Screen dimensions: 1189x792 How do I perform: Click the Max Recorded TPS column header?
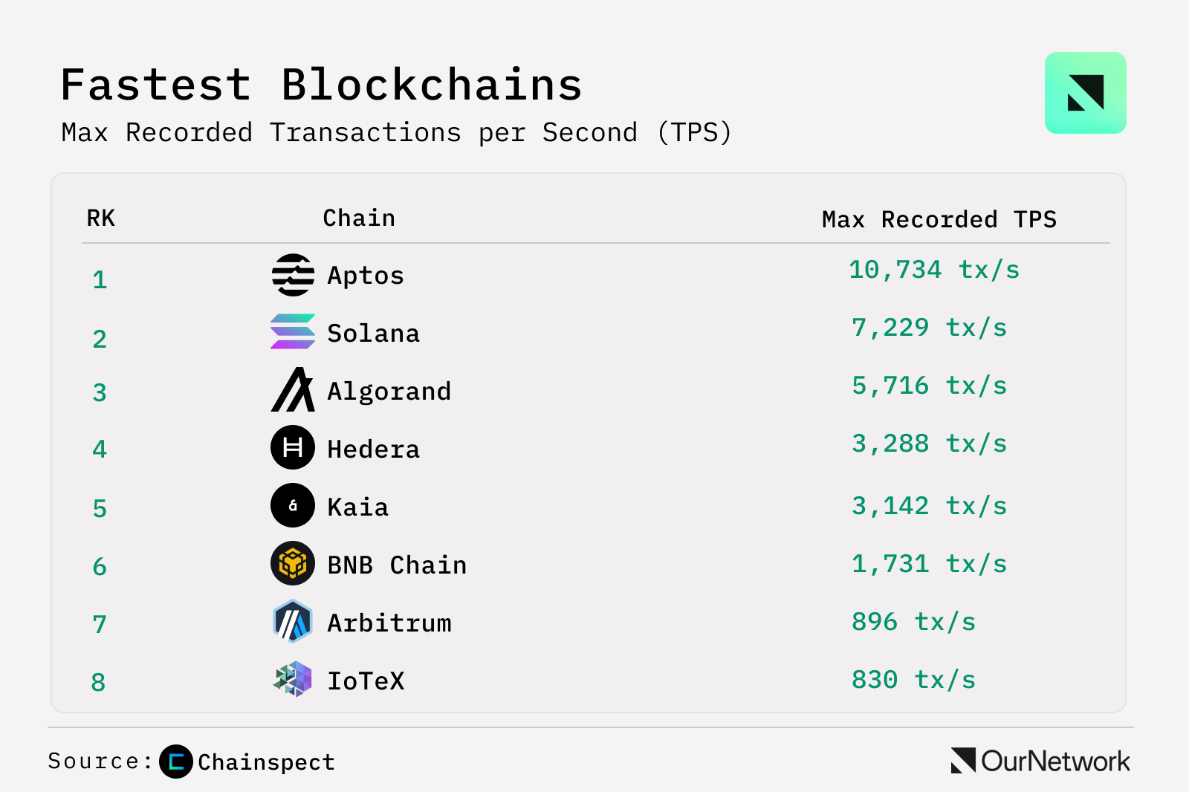[939, 220]
